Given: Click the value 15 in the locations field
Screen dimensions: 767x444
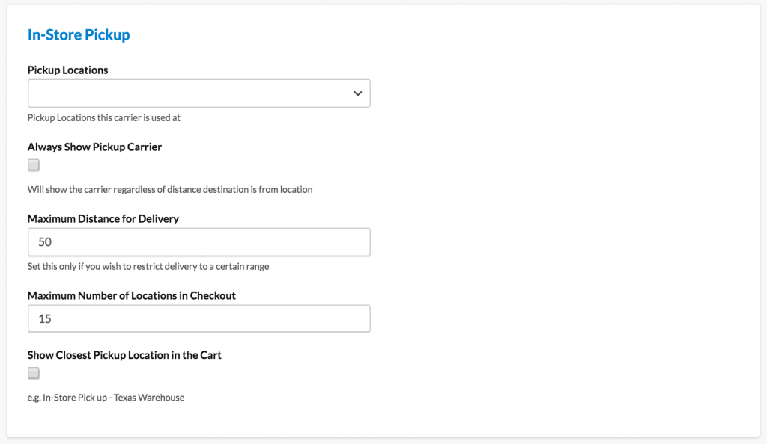Looking at the screenshot, I should (x=45, y=318).
